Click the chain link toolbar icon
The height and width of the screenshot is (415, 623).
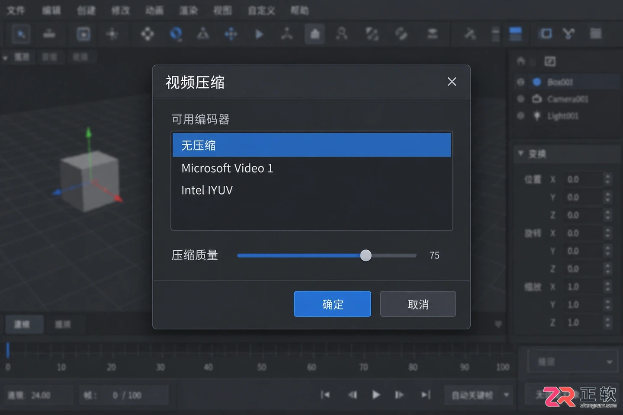(401, 34)
